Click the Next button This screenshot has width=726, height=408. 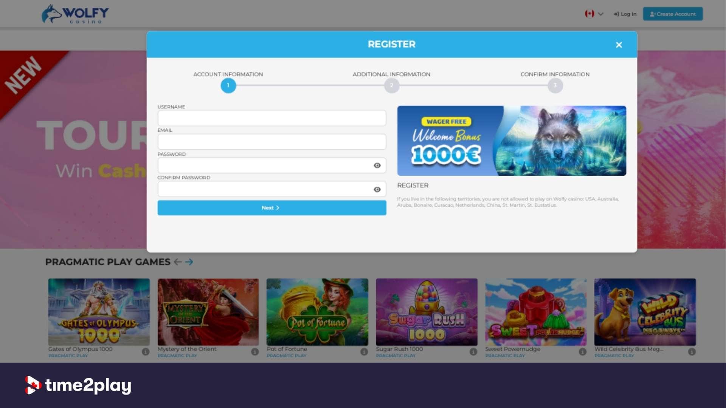[272, 208]
